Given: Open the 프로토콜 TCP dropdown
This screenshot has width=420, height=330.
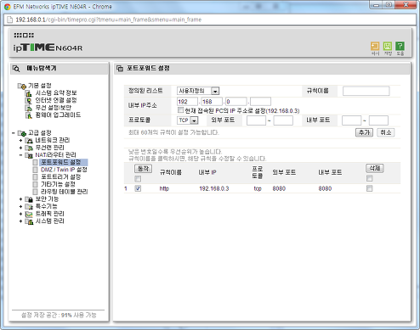Looking at the screenshot, I should point(188,120).
